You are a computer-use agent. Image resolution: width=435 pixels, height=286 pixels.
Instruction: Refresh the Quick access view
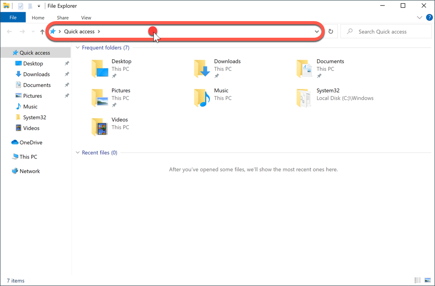(x=331, y=31)
